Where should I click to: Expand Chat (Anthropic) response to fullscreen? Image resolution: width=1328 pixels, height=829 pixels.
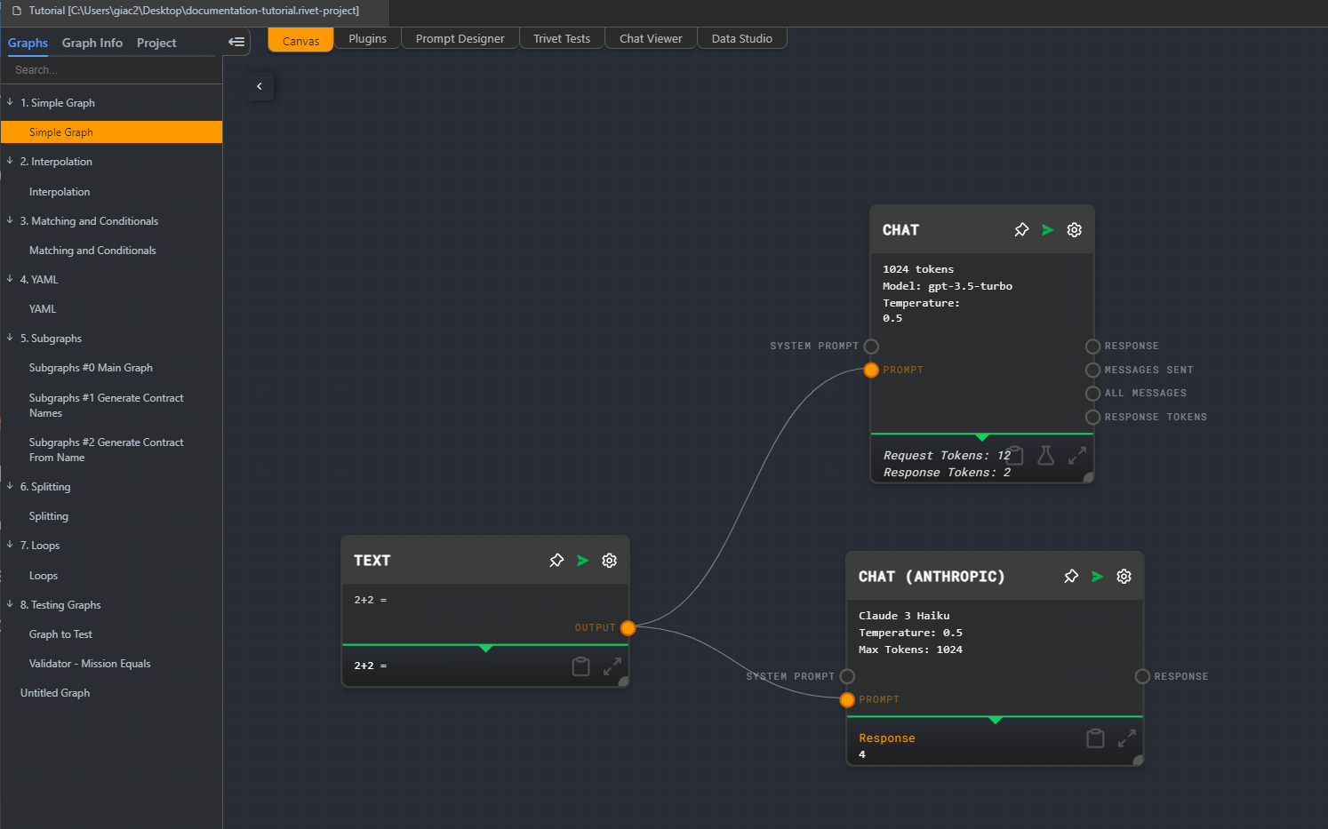1126,738
